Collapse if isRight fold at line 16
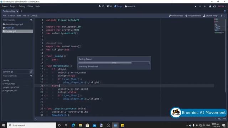Screen dimensions: 228x128 [45, 69]
